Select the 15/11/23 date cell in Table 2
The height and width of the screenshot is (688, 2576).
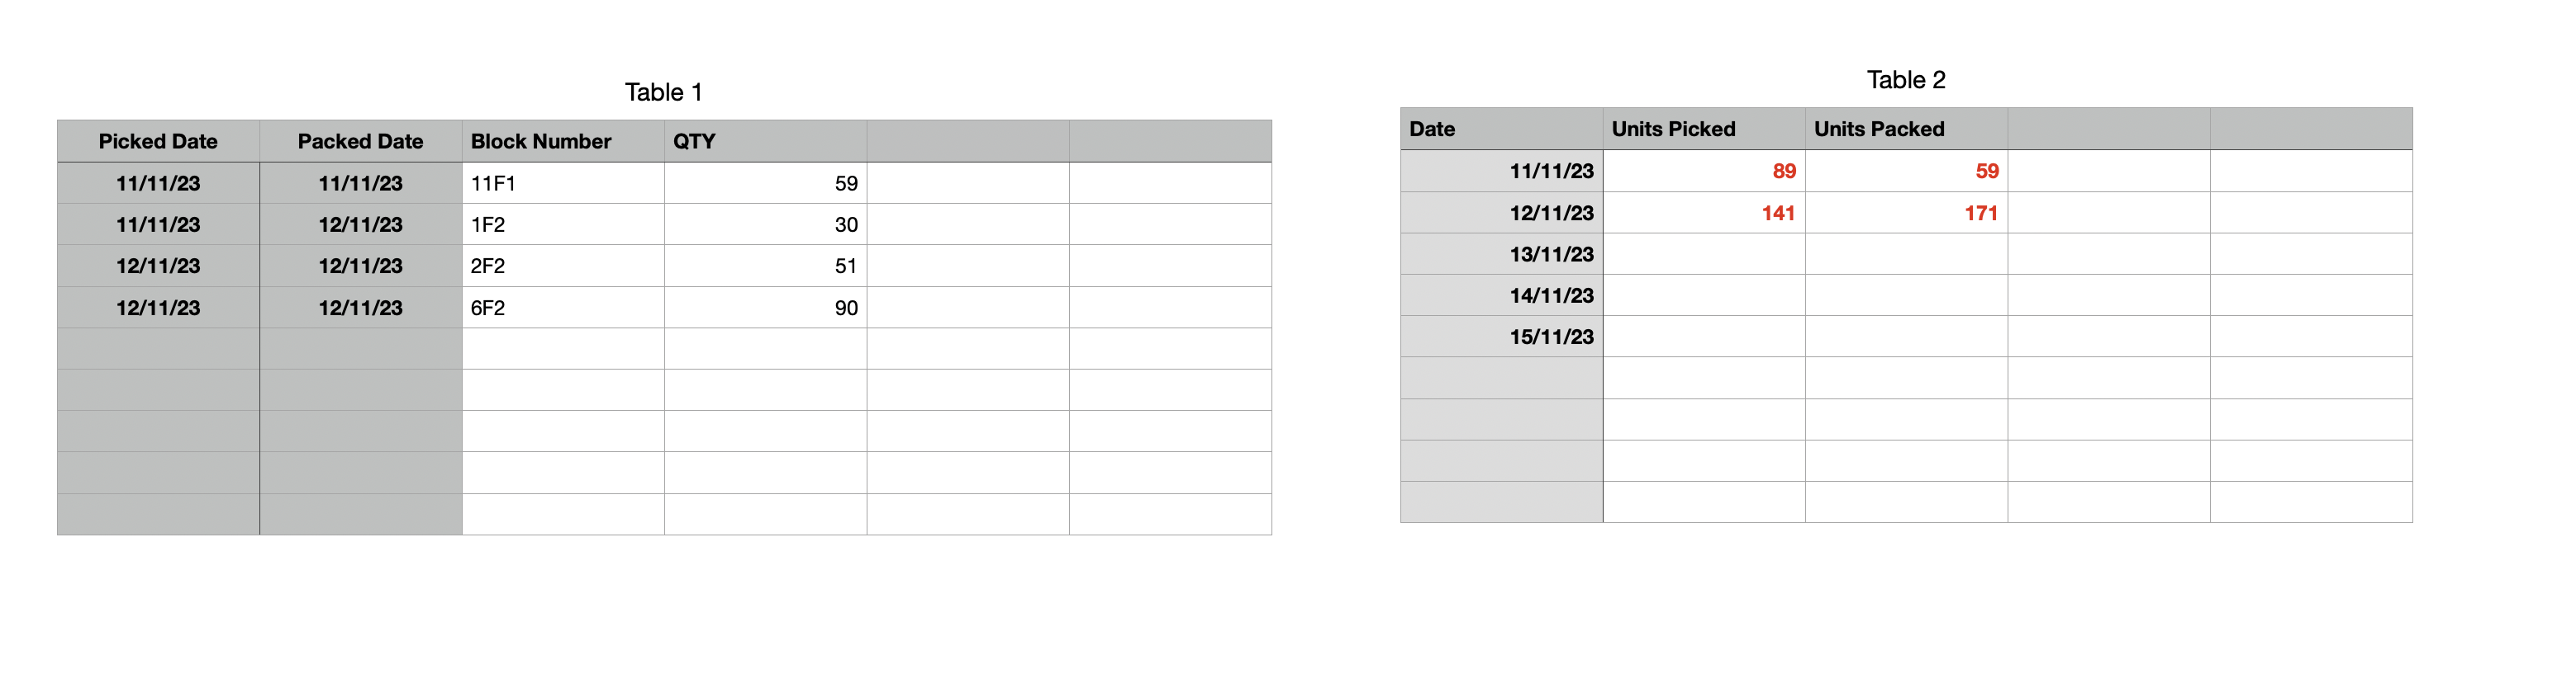(x=1502, y=337)
